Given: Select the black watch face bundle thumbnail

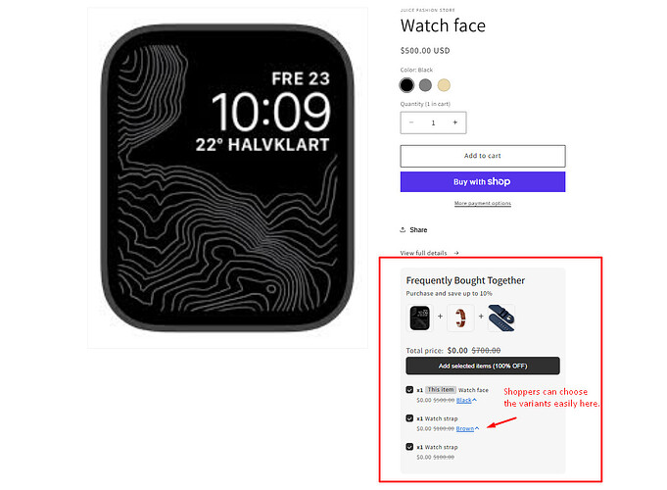Looking at the screenshot, I should point(420,318).
